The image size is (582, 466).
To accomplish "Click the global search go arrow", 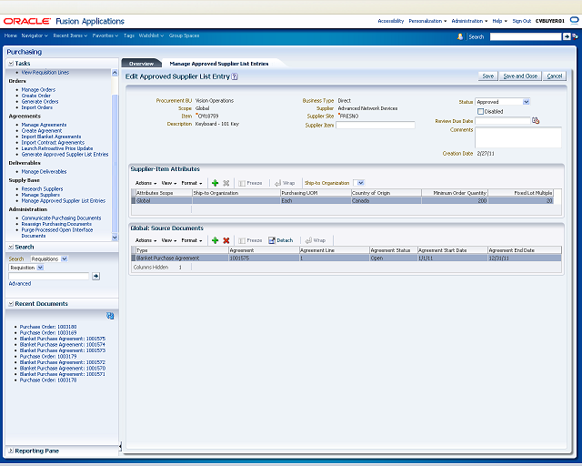I will [567, 36].
